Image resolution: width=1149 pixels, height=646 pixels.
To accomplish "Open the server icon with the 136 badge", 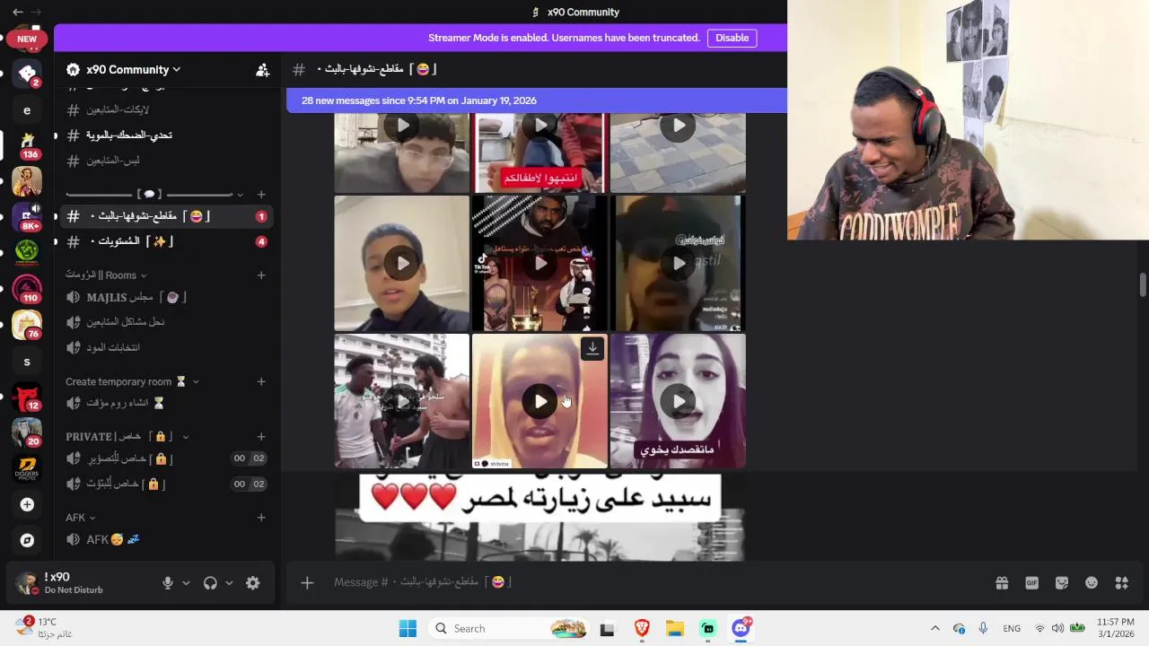I will pyautogui.click(x=27, y=143).
